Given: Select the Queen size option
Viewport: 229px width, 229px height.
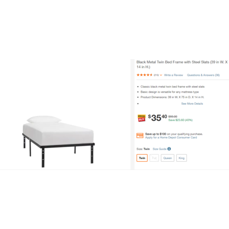Looking at the screenshot, I should 167,158.
